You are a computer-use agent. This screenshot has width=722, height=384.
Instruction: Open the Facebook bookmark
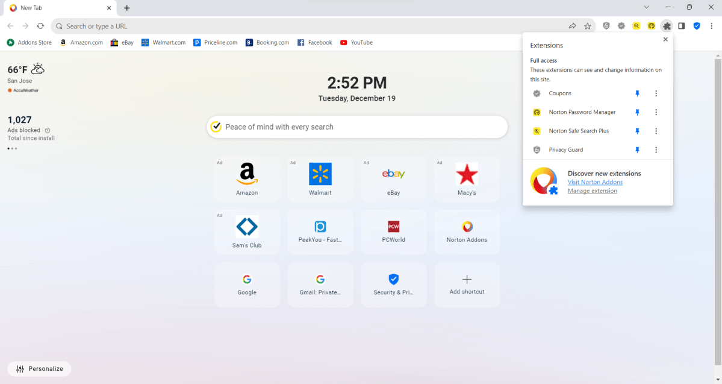coord(315,42)
